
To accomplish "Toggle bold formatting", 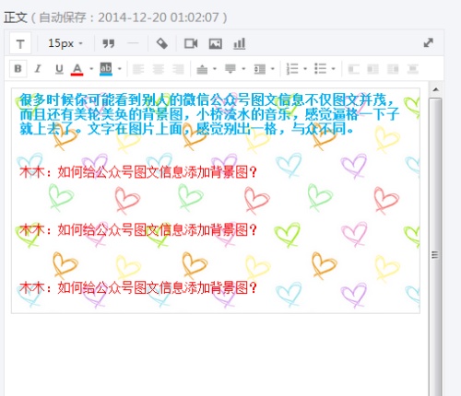I will tap(18, 68).
